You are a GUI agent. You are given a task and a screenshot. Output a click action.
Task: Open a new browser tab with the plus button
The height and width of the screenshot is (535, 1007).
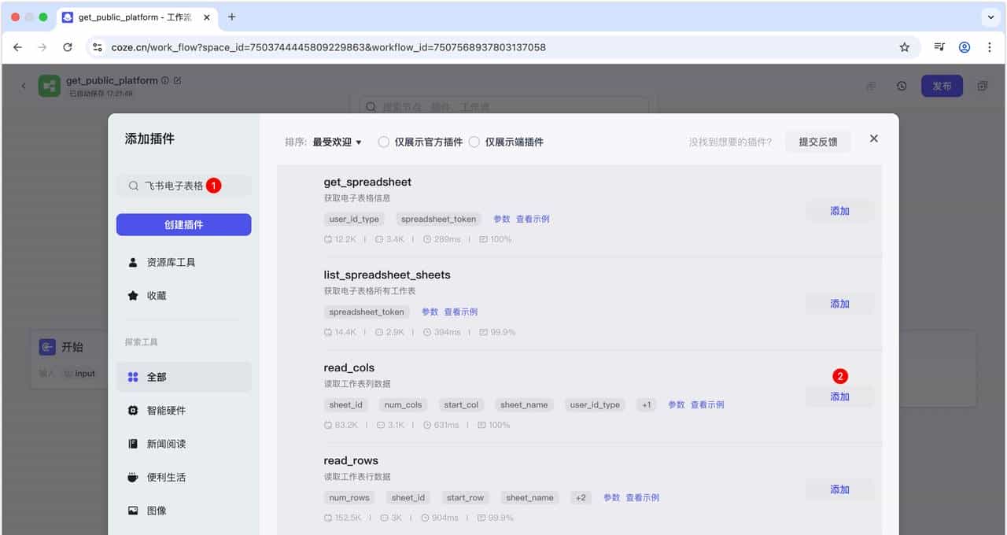coord(229,17)
